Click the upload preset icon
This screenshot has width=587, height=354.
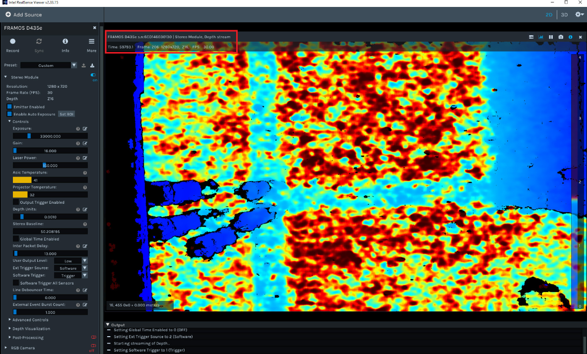83,65
